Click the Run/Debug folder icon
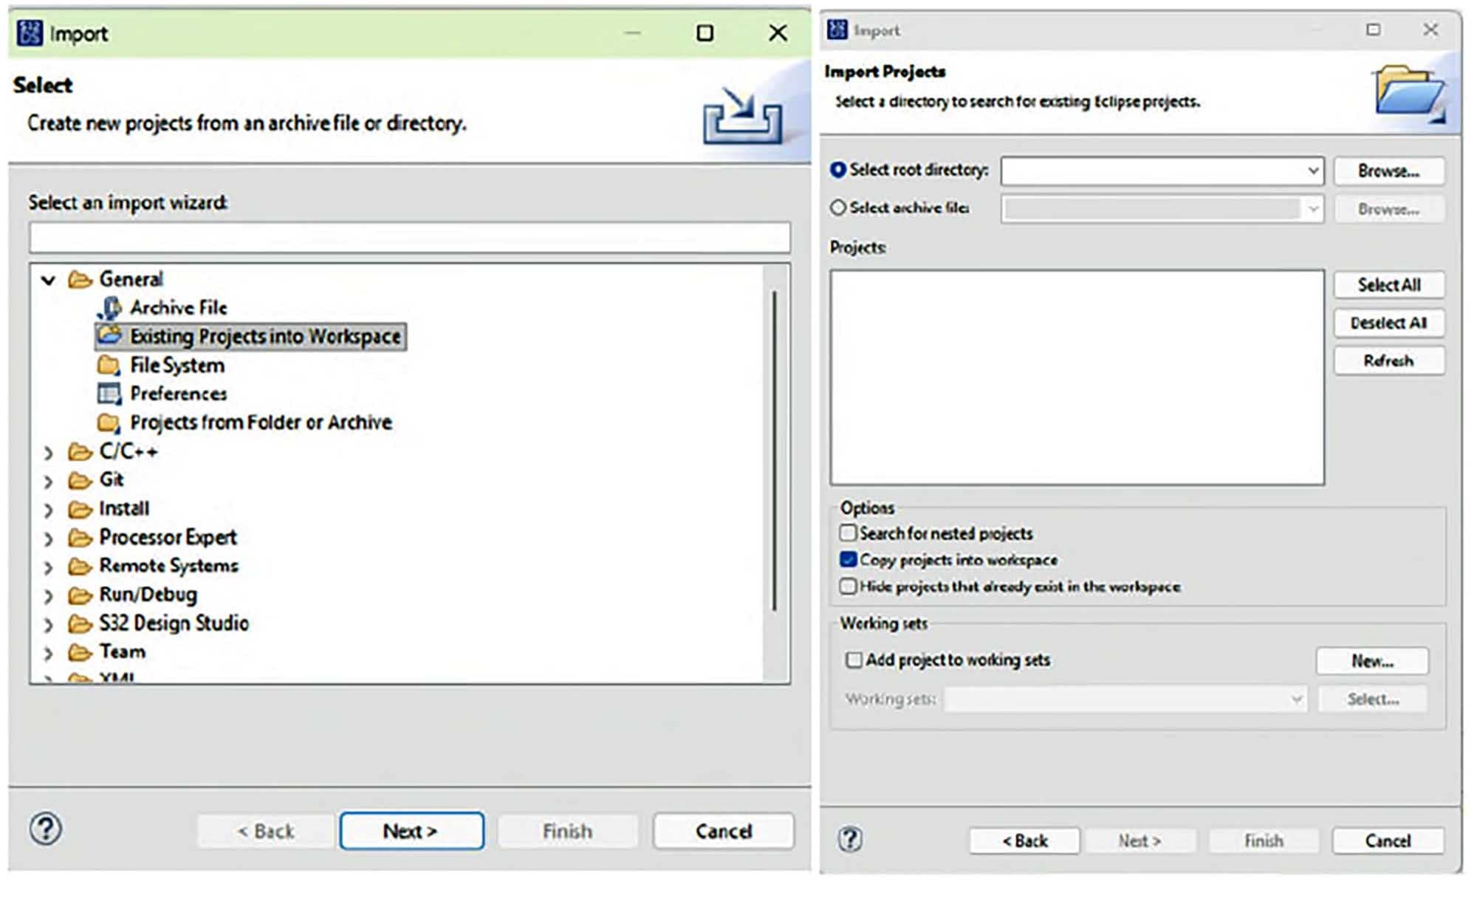The image size is (1477, 907). [80, 595]
